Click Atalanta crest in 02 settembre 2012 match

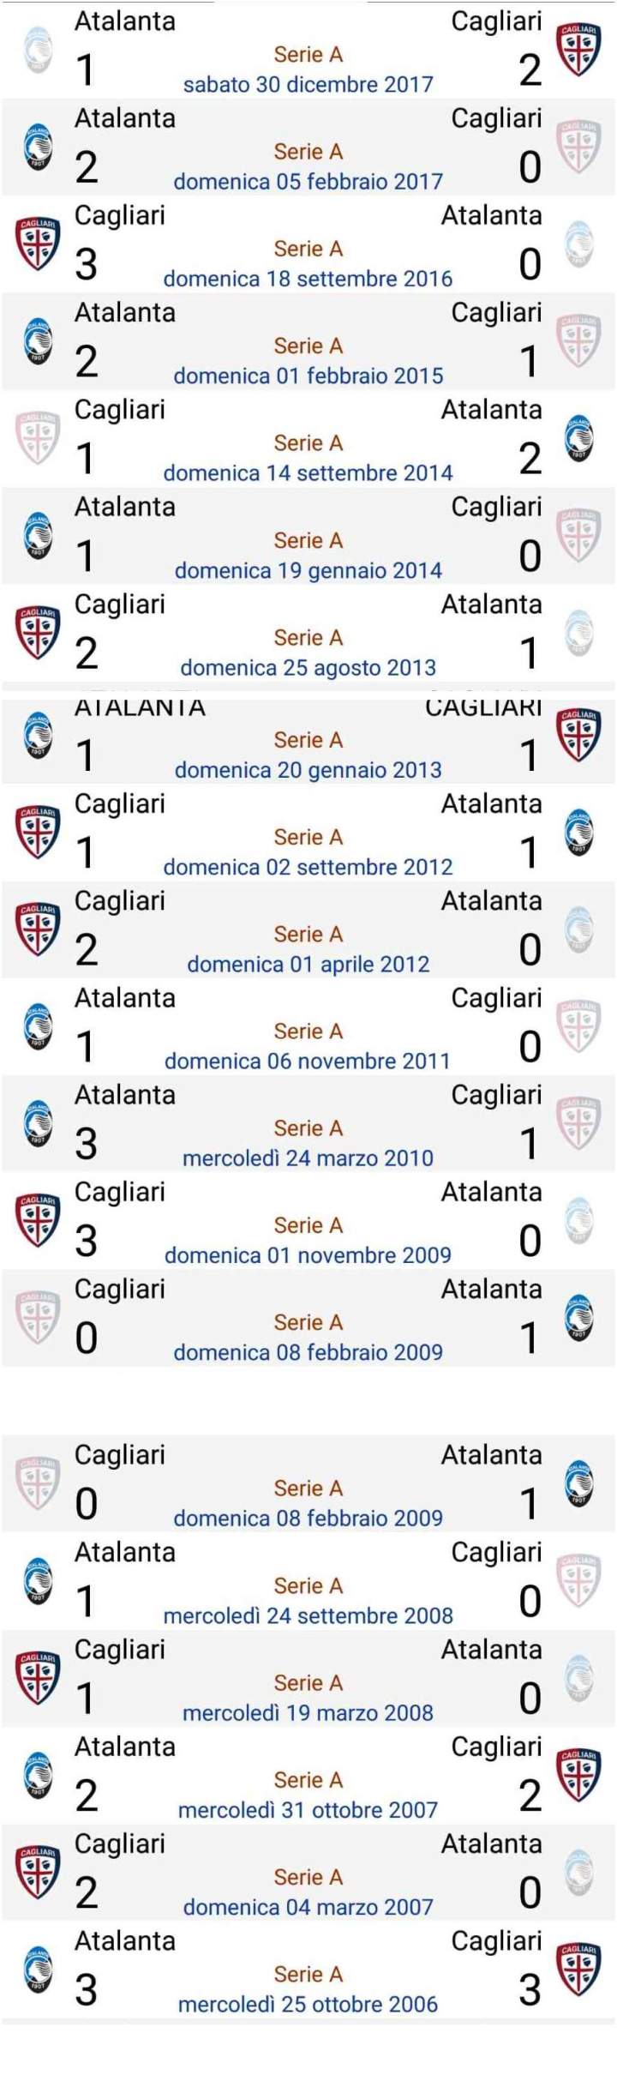[x=579, y=832]
